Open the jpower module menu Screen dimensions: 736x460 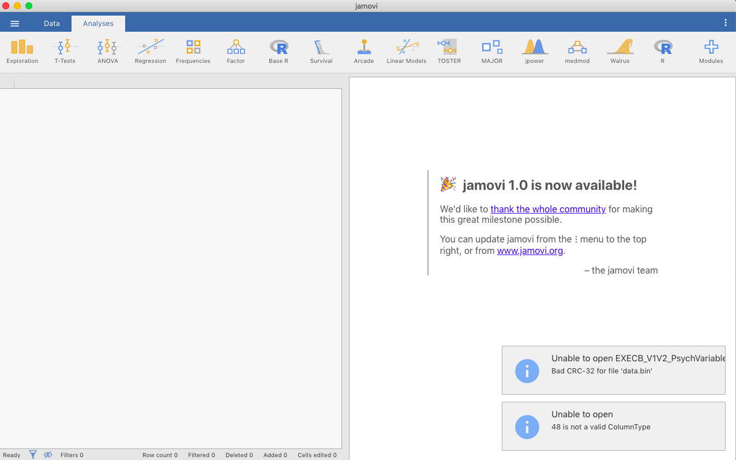tap(535, 51)
